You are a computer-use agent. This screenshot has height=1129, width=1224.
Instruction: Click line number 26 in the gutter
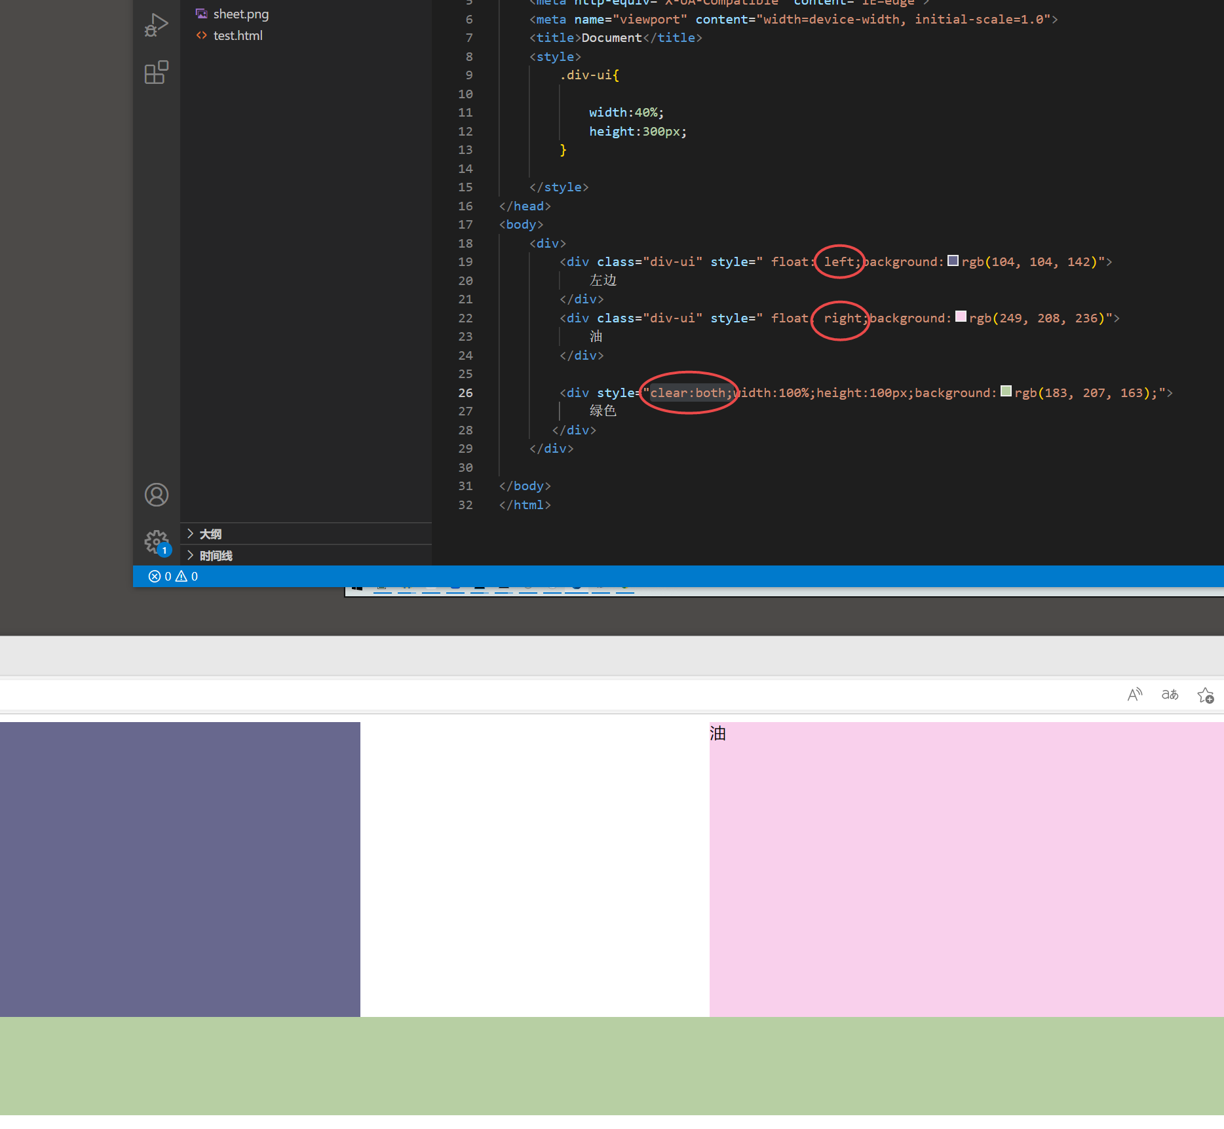(x=465, y=393)
